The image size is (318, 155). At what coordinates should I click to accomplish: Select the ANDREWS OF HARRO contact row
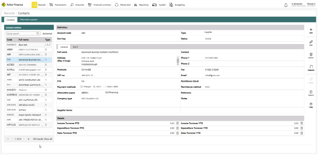click(x=29, y=95)
